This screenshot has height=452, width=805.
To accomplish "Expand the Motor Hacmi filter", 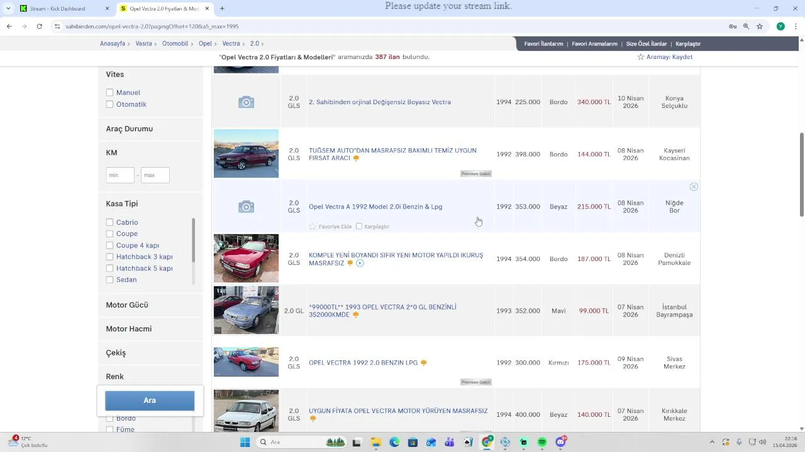I will coord(150,328).
